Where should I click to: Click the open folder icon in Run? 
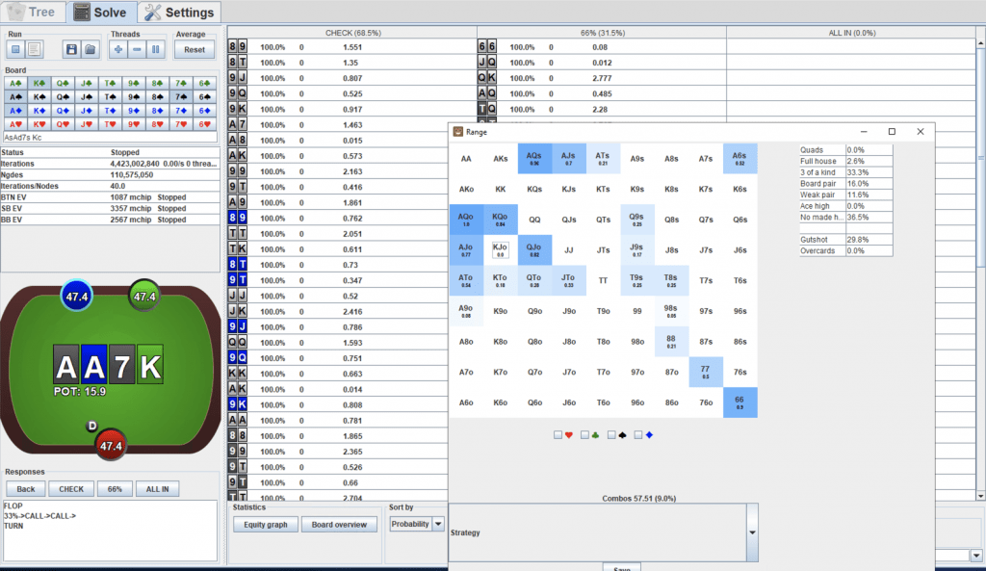point(90,49)
